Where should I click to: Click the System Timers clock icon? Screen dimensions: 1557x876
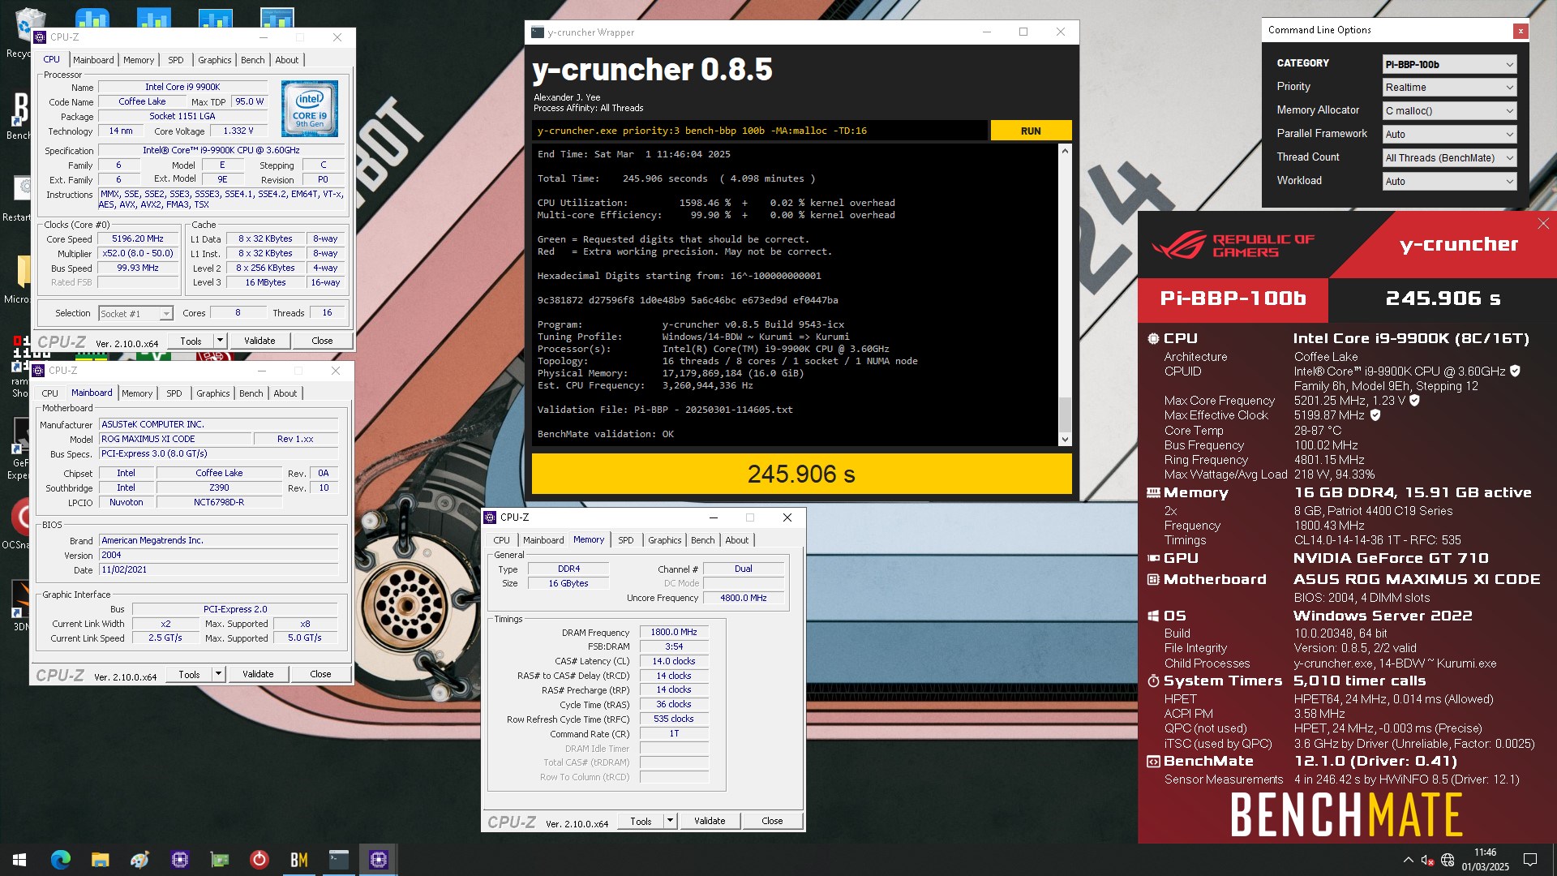point(1153,681)
